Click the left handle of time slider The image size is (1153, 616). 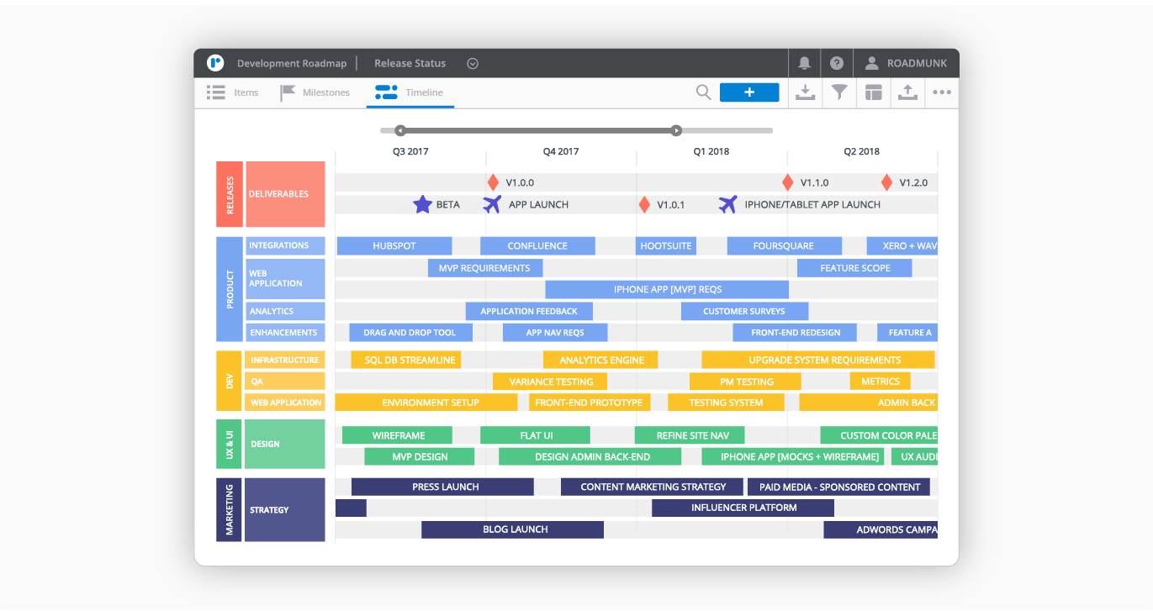click(x=400, y=130)
